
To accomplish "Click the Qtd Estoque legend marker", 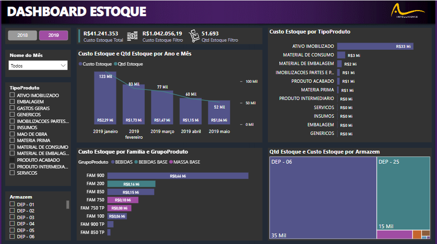I will point(115,64).
